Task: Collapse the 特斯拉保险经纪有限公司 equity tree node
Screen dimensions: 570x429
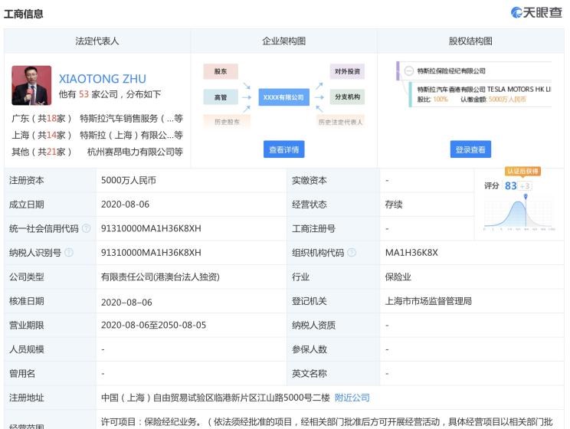Action: click(x=409, y=71)
